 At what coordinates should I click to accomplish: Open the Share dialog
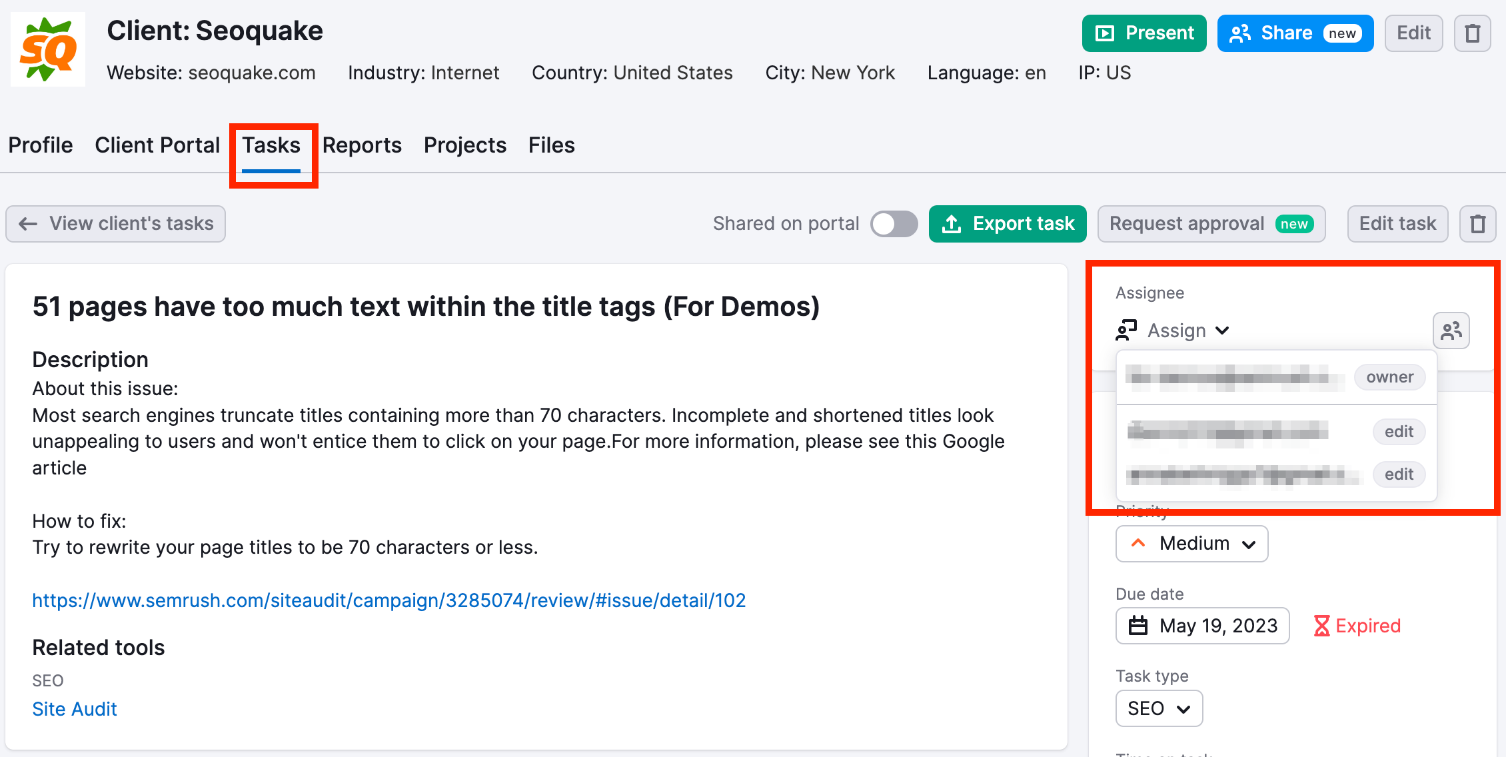point(1295,33)
